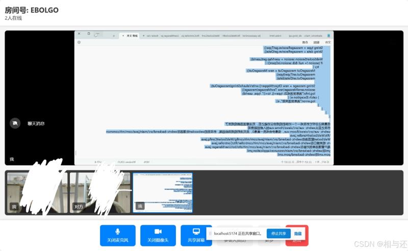Image resolution: width=408 pixels, height=251 pixels.
Task: Select the highlighted screen-share thumbnail
Action: (x=163, y=193)
